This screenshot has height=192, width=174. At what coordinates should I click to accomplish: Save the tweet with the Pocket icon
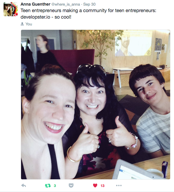coord(71,186)
